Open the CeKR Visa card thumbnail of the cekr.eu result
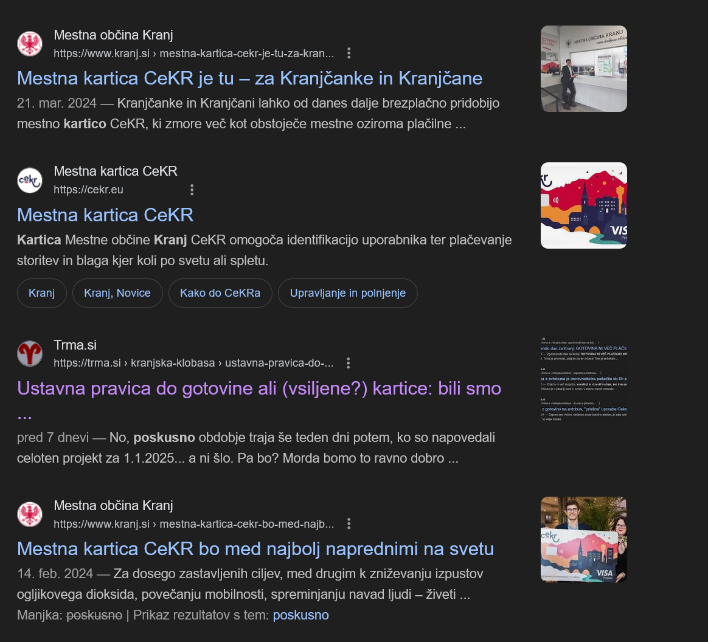 point(584,205)
